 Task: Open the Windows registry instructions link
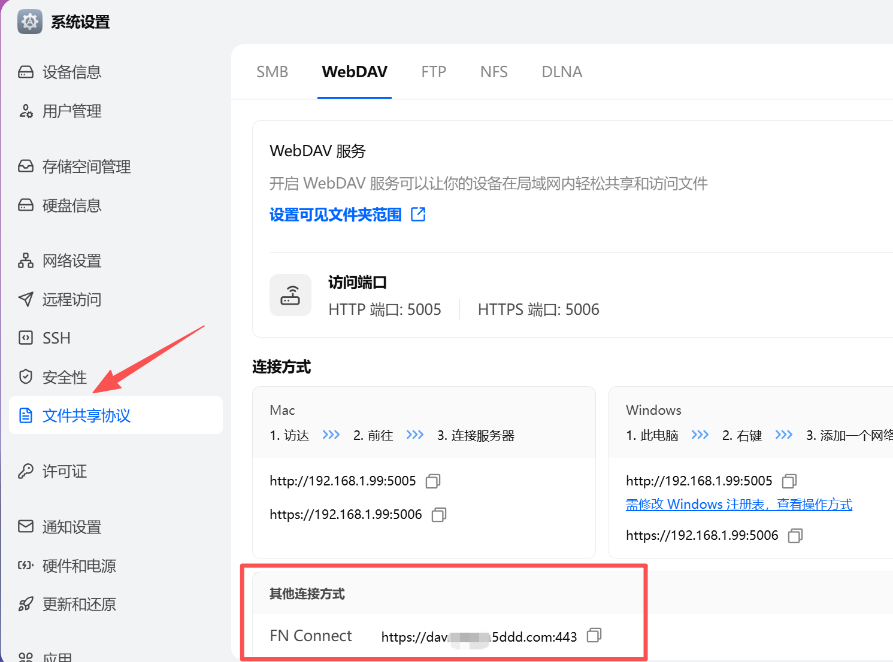coord(738,505)
